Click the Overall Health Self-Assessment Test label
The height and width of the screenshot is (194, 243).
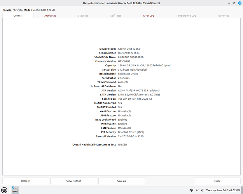pyautogui.click(x=94, y=145)
